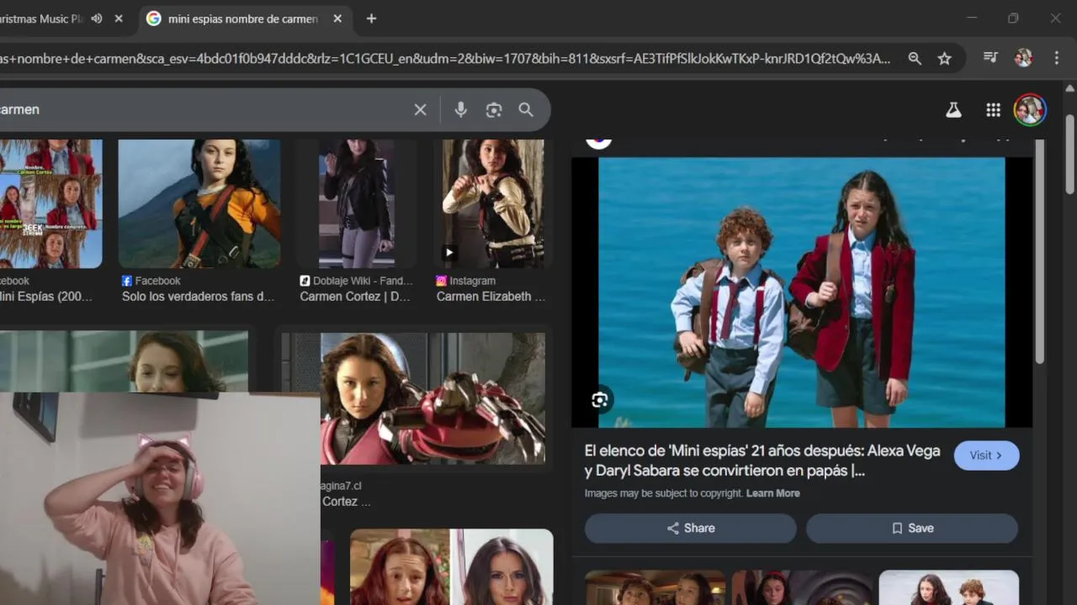The height and width of the screenshot is (605, 1077).
Task: Click the Doblaje Wiki - Fand... source label
Action: pyautogui.click(x=363, y=281)
